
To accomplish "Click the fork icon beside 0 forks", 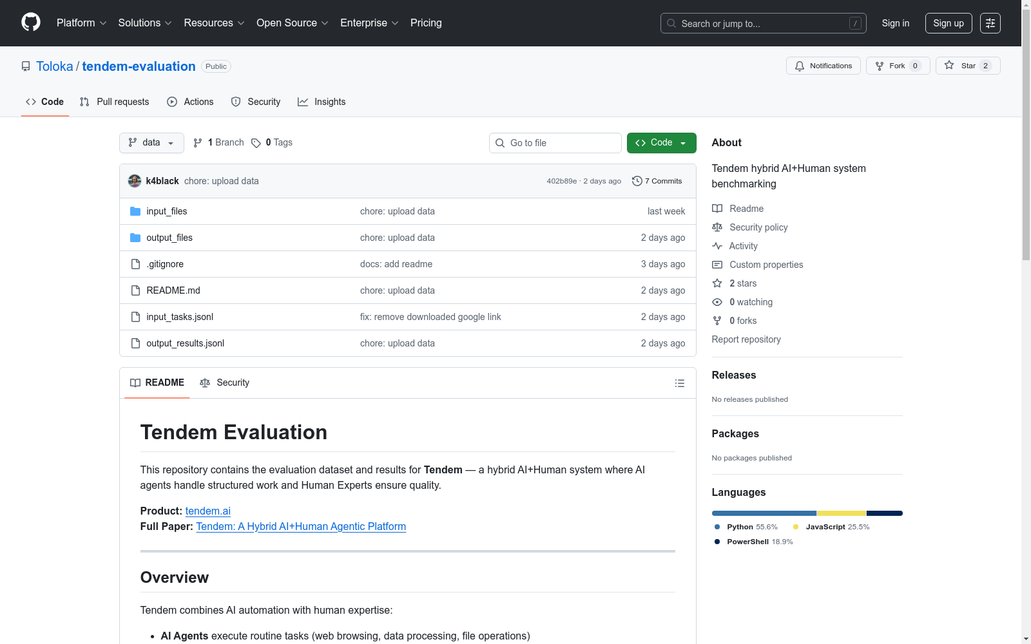I will coord(717,321).
